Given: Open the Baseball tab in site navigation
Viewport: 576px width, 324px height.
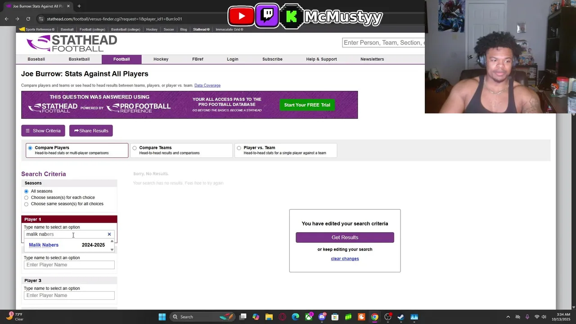Looking at the screenshot, I should [x=36, y=59].
